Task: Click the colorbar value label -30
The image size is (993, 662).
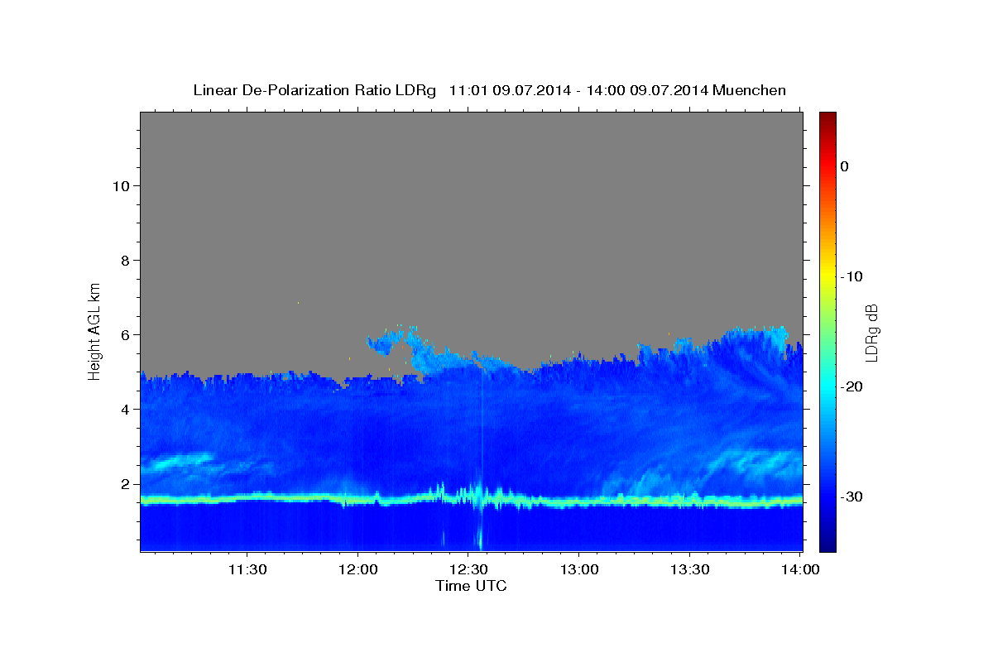Action: coord(852,496)
